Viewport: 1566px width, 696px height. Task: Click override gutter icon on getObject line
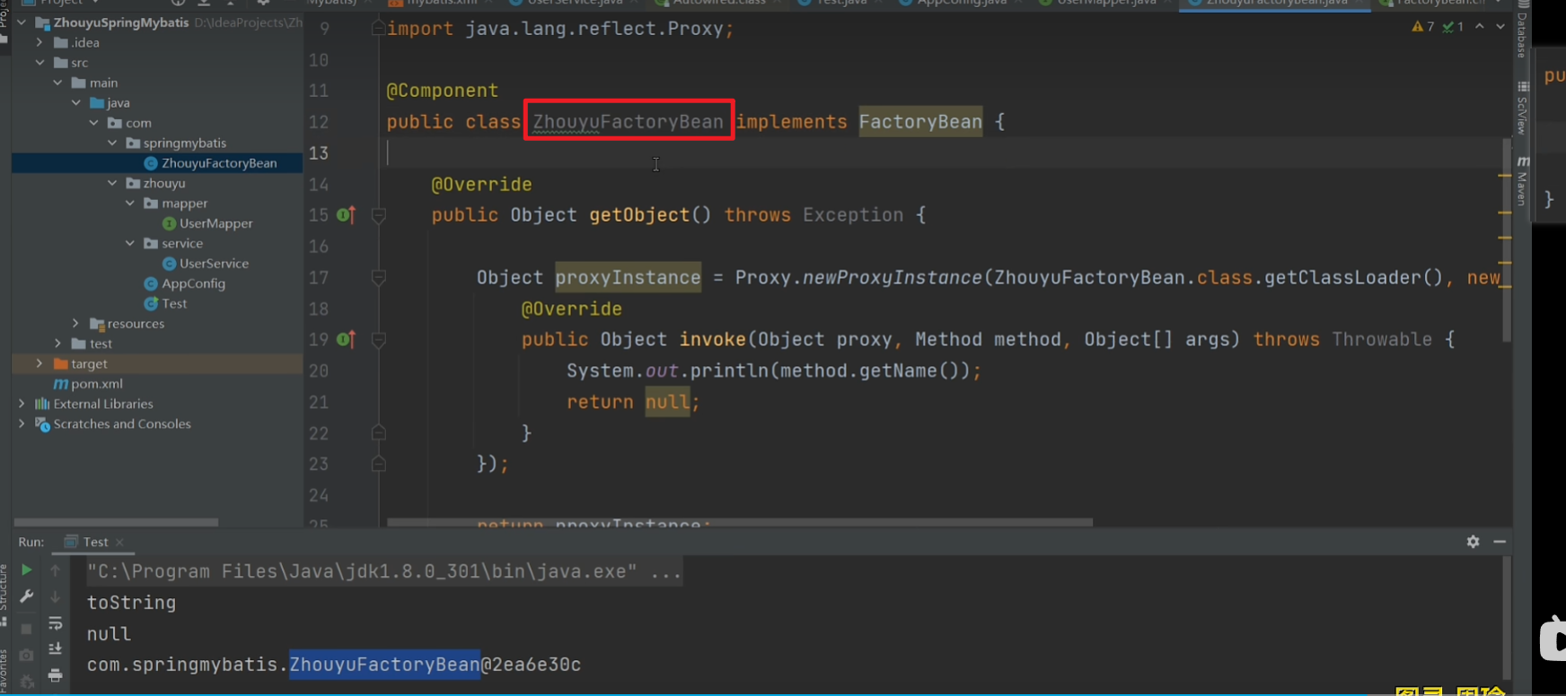click(346, 215)
